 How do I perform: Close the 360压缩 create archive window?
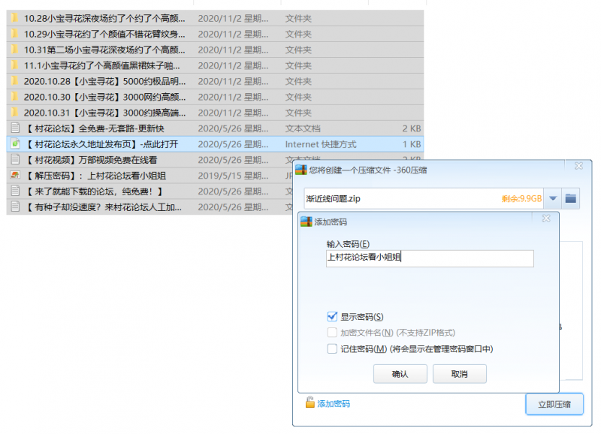point(578,167)
